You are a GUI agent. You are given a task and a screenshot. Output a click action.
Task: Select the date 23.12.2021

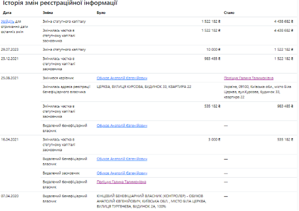click(9, 59)
